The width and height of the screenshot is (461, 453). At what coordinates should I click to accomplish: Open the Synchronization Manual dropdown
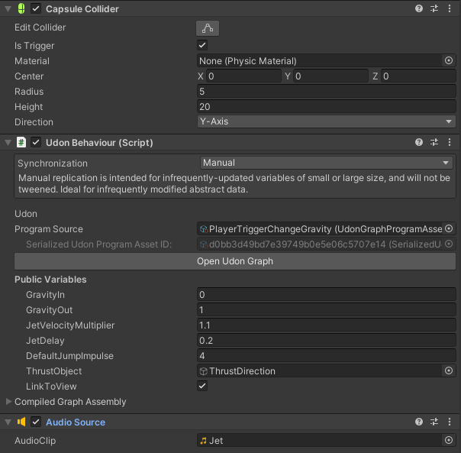(326, 163)
